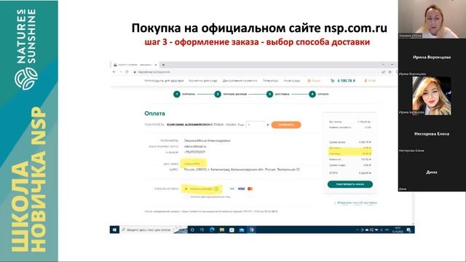This screenshot has width=466, height=262.
Task: Open a new browser tab with the plus icon
Action: point(163,65)
